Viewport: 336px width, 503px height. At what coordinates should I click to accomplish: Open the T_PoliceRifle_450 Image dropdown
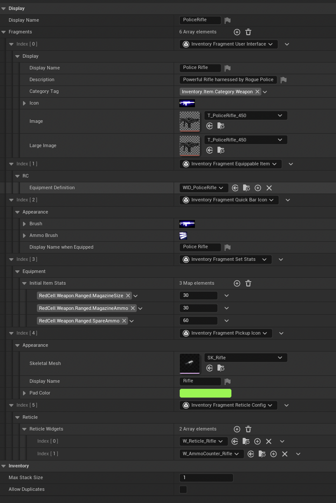[x=246, y=115]
